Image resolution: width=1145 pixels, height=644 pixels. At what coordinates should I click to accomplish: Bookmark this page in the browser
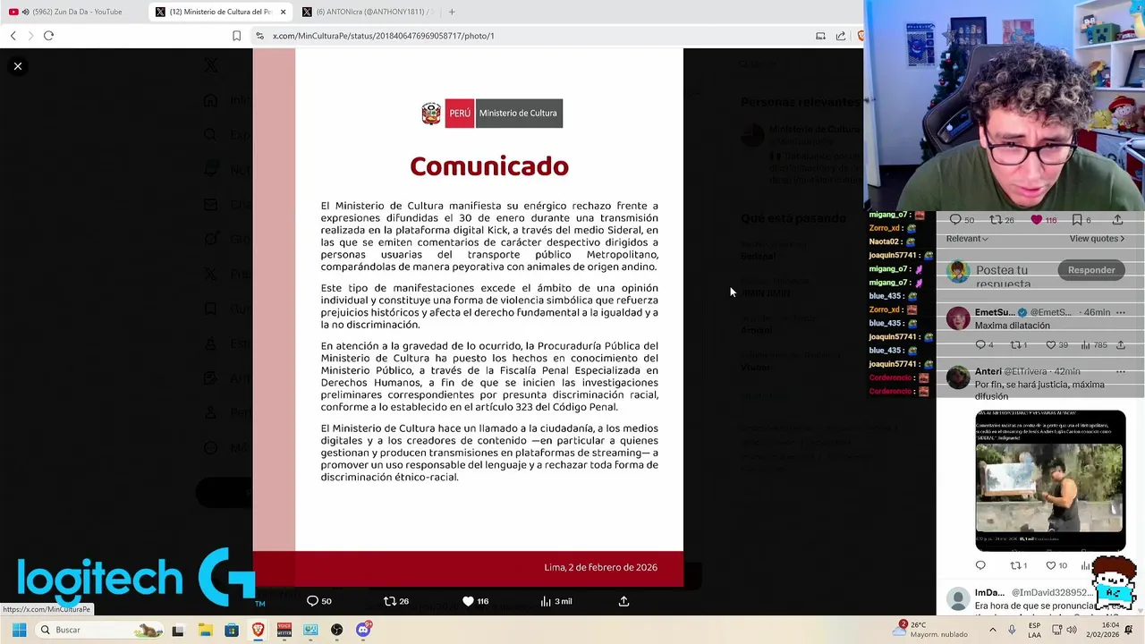(236, 36)
